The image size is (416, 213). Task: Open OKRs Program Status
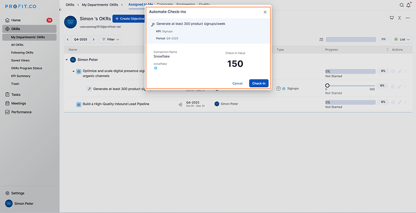27,68
